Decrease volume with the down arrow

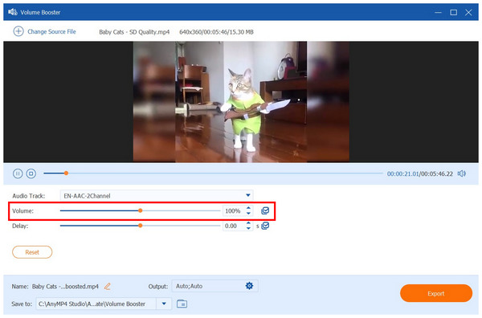(x=248, y=214)
